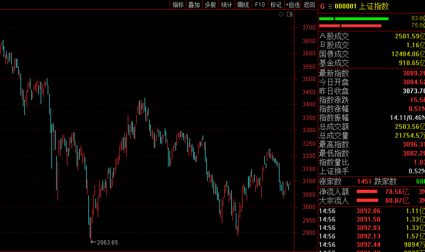Click the red sell volume bar
This screenshot has height=252, width=425.
(361, 25)
